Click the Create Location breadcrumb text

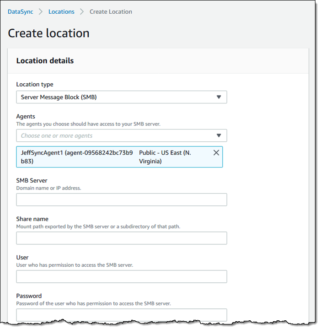tap(111, 12)
